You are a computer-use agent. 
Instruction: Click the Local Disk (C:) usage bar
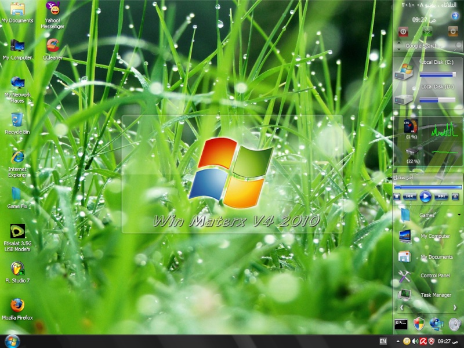(437, 75)
